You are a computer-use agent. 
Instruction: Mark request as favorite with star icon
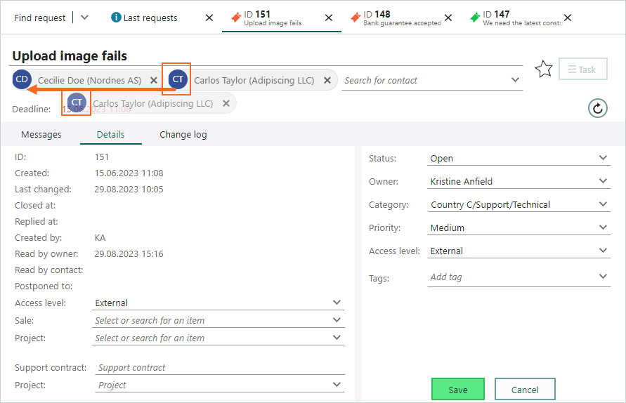pos(543,69)
